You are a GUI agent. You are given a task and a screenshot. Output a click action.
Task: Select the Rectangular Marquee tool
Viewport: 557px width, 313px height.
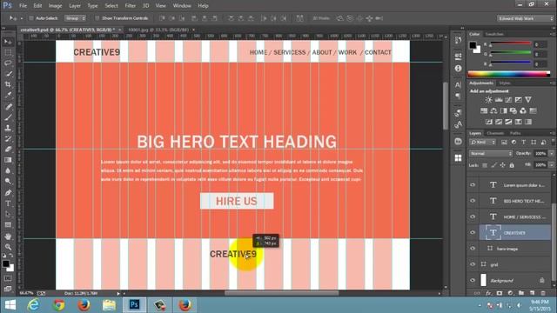click(x=8, y=52)
